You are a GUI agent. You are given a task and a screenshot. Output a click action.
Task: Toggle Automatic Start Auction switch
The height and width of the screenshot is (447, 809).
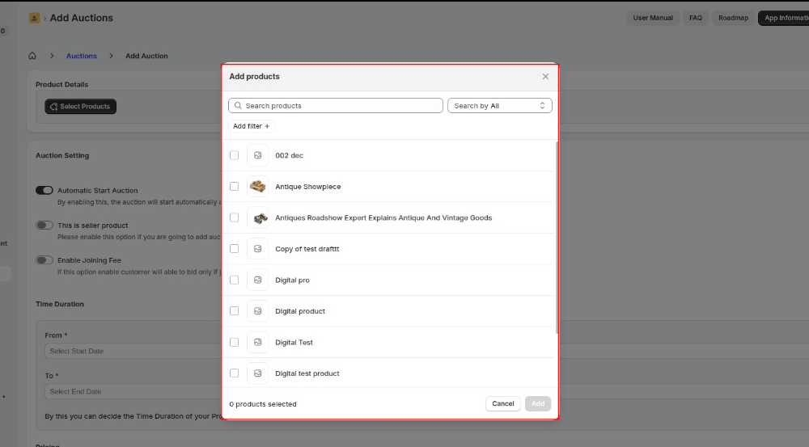click(44, 190)
